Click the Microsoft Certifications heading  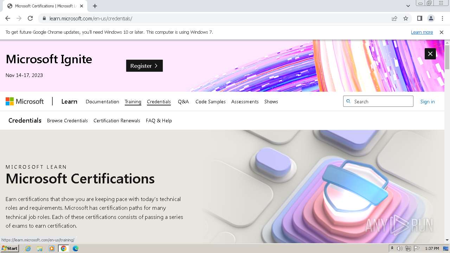pos(80,179)
